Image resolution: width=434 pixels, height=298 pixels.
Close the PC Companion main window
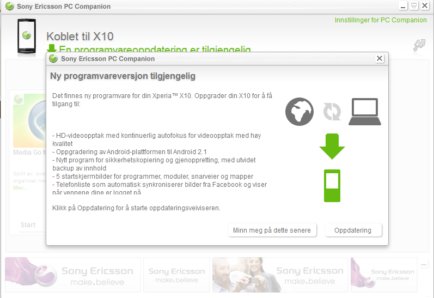point(425,6)
